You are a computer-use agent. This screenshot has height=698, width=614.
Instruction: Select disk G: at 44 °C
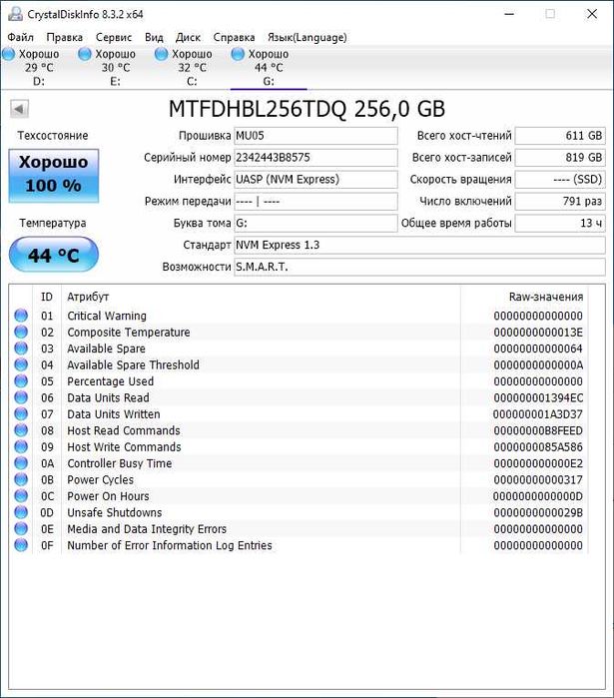click(x=269, y=67)
